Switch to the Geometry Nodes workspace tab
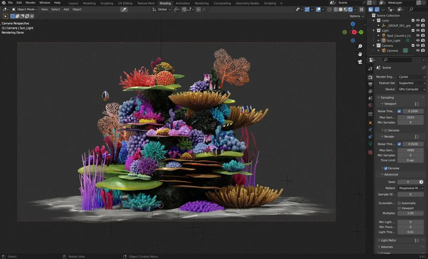428x259 pixels. tap(247, 3)
